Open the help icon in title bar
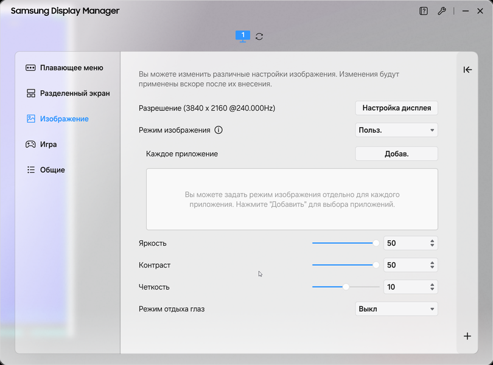Screen dimensions: 493x365 pos(424,11)
